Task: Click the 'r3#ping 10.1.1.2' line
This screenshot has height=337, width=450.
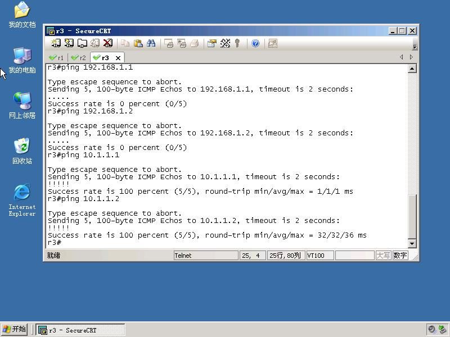Action: point(83,199)
